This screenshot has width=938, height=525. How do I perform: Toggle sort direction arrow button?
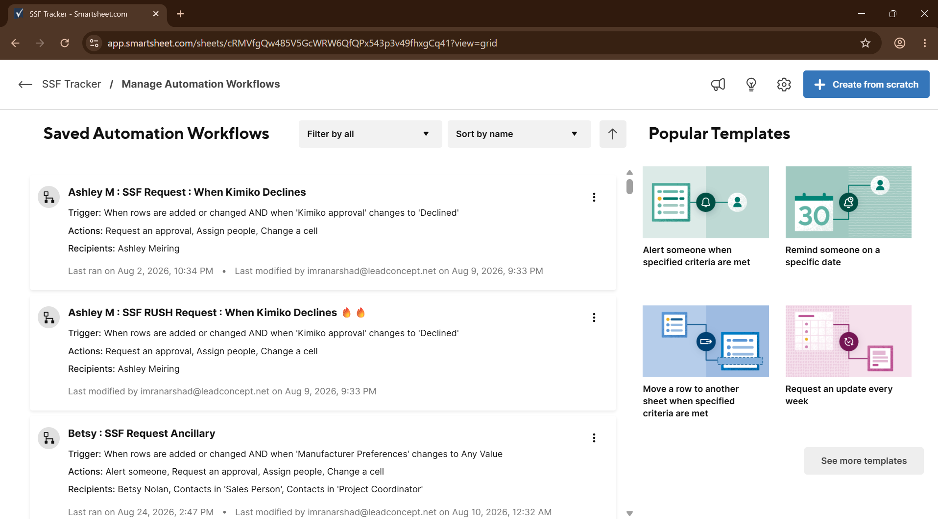coord(613,134)
